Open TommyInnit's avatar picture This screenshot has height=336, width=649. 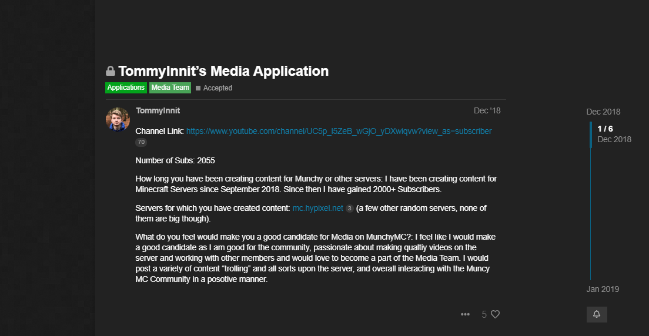(x=118, y=119)
